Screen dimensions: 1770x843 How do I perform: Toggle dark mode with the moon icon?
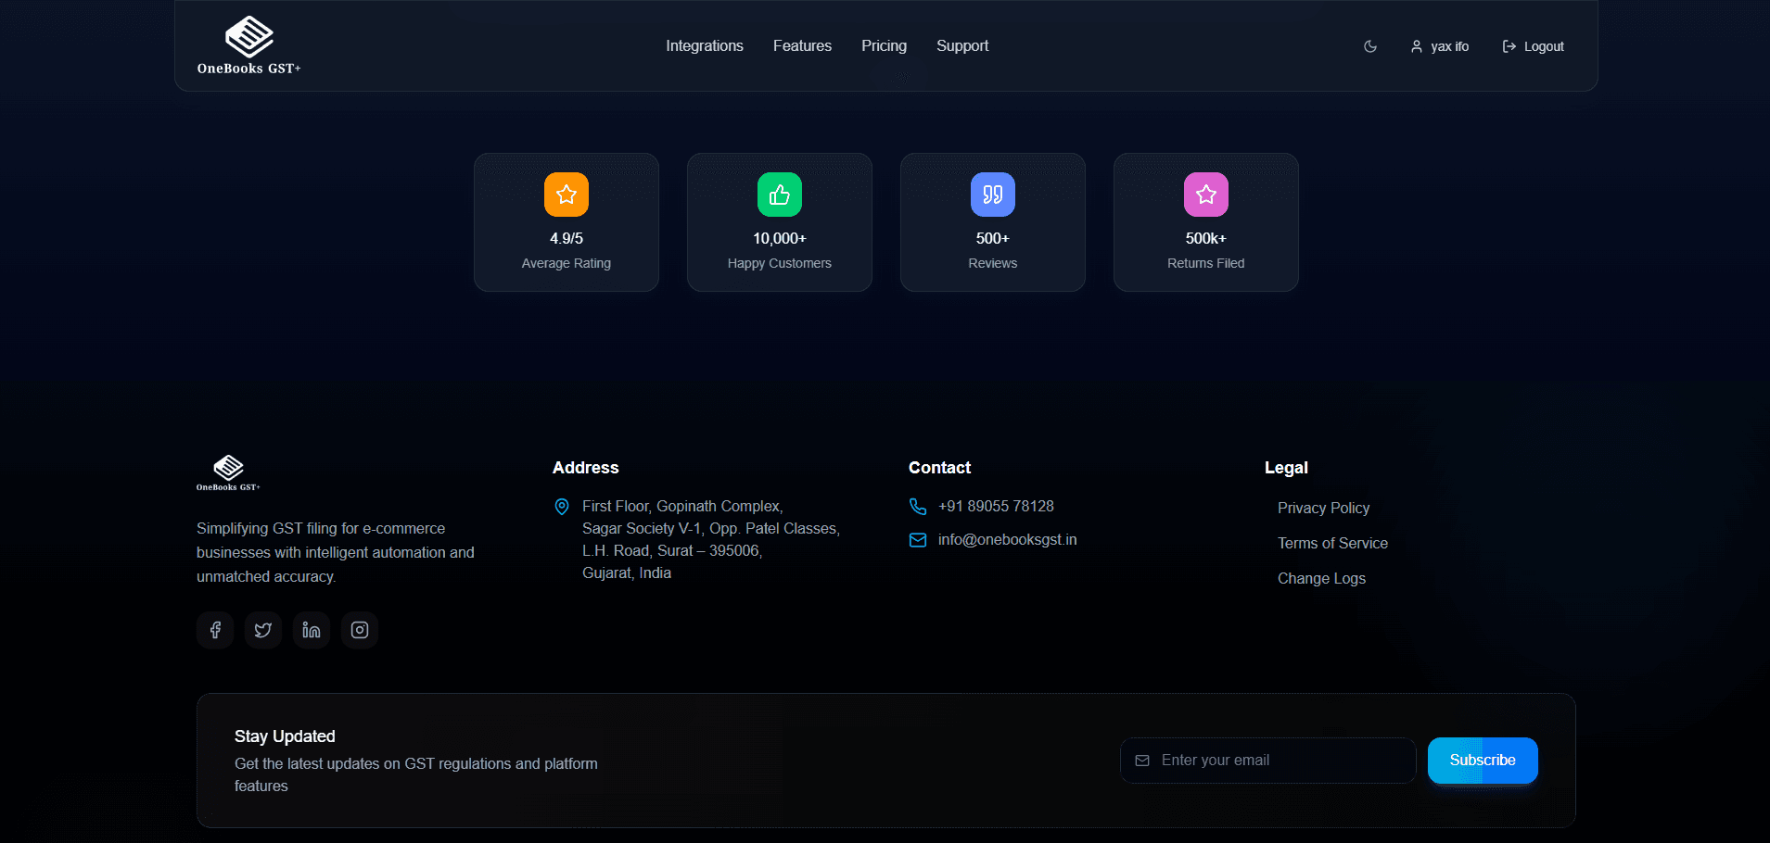(1370, 46)
